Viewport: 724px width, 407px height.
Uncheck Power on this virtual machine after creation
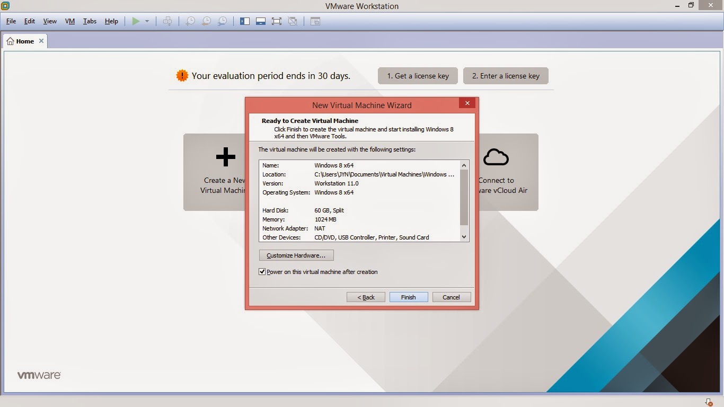(262, 271)
